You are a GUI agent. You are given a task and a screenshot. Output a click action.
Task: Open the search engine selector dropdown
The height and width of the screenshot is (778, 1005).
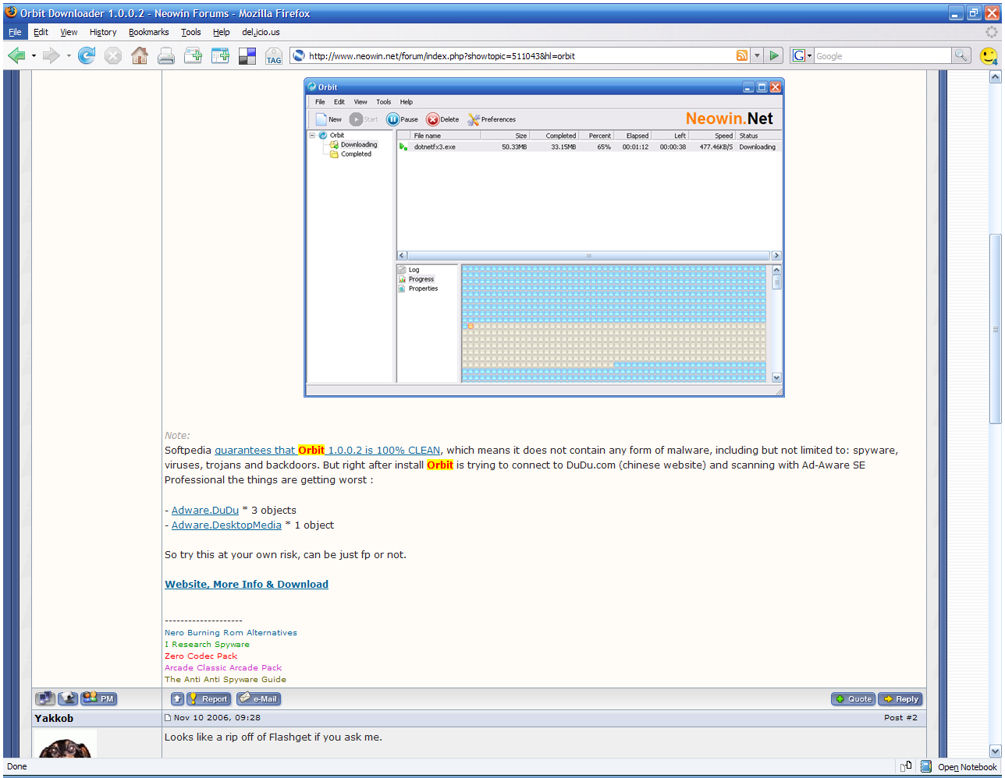coord(802,56)
